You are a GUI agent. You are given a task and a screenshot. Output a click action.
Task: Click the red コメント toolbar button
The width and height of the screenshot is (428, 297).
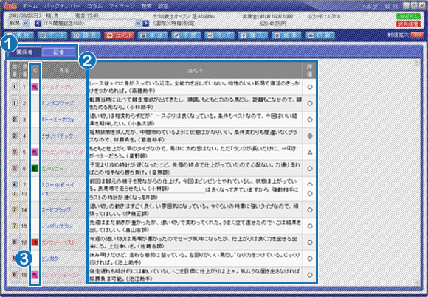pos(120,35)
